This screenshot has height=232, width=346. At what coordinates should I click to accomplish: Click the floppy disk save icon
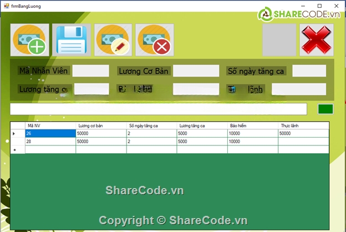(x=72, y=40)
